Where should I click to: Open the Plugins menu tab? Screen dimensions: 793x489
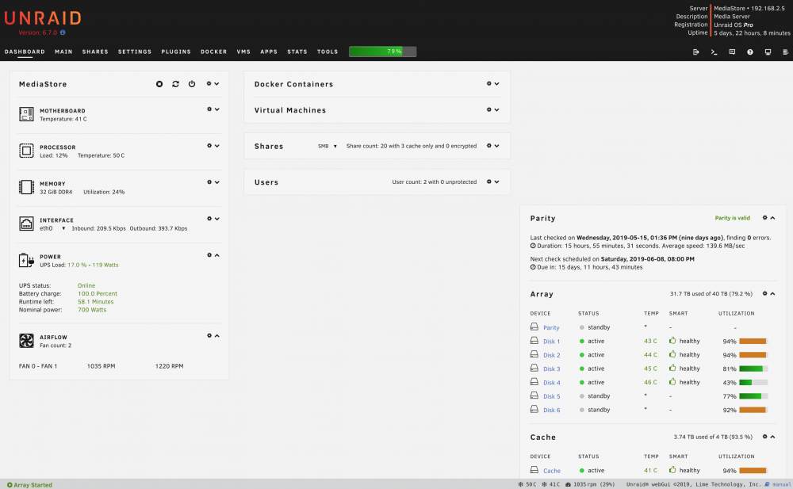(x=176, y=52)
